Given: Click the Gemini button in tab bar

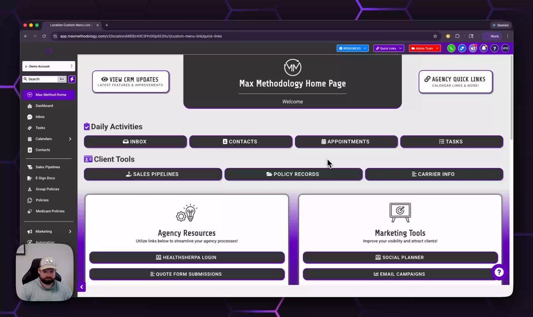Looking at the screenshot, I should tap(500, 25).
